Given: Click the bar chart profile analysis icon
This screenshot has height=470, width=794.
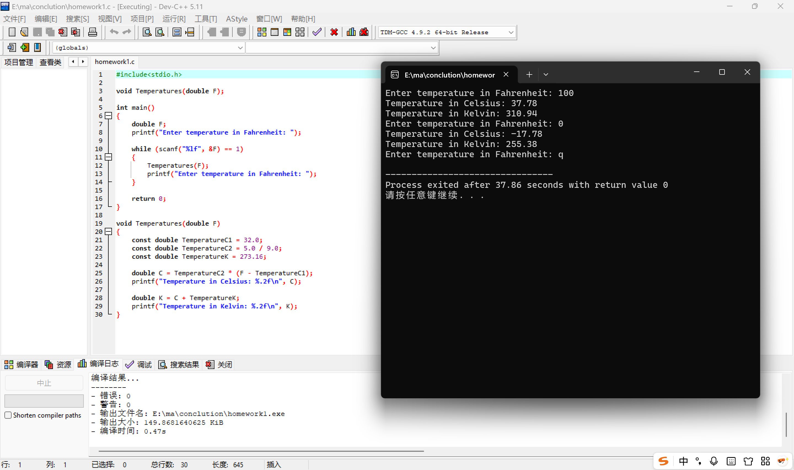Looking at the screenshot, I should coord(351,32).
